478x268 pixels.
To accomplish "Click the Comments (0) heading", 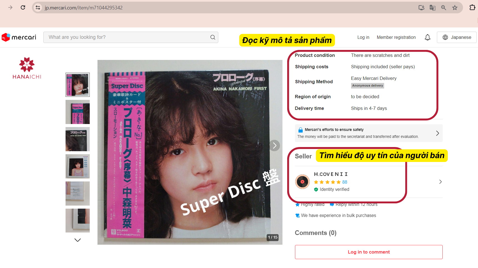I will point(316,233).
